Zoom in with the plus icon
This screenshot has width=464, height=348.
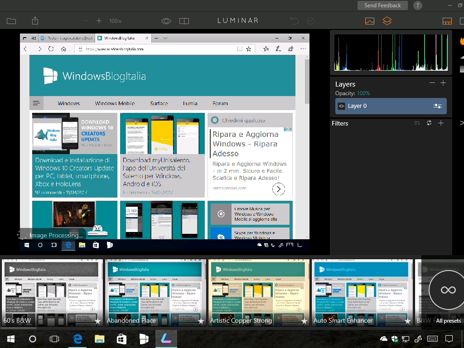(99, 21)
